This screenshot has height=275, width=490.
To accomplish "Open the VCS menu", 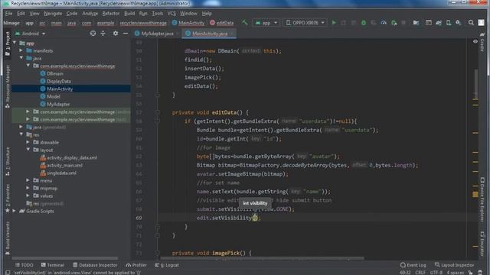I will (x=171, y=14).
